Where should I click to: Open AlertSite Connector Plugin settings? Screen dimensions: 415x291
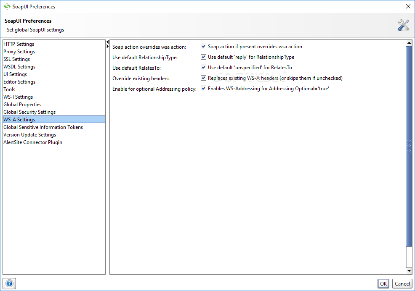tap(54, 142)
